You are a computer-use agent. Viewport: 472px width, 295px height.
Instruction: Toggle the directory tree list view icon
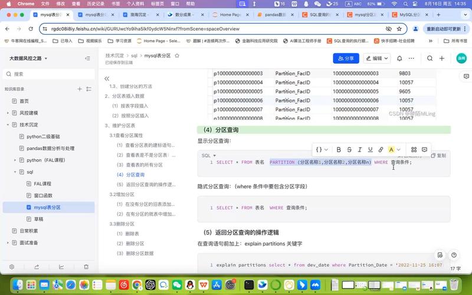coord(89,89)
